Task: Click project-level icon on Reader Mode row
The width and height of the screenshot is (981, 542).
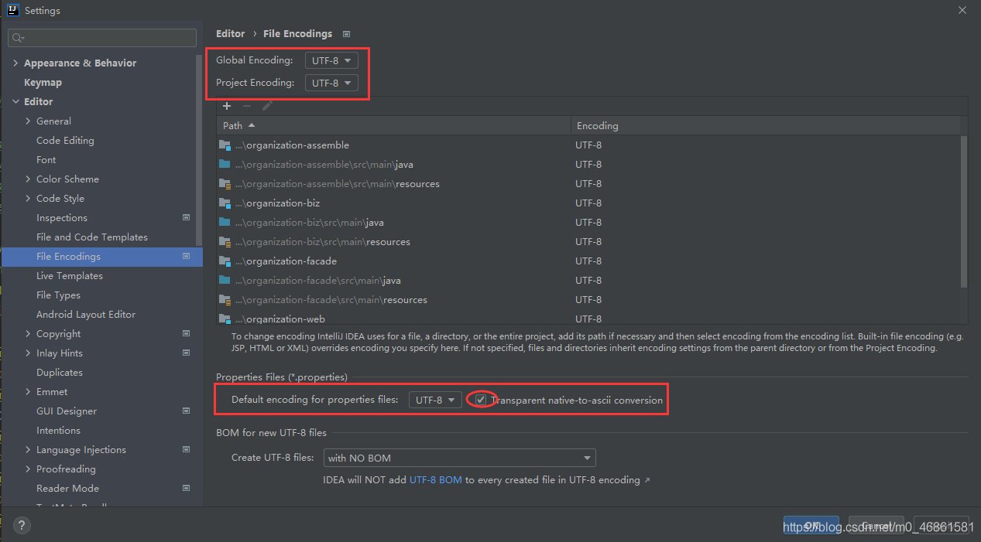Action: tap(186, 489)
